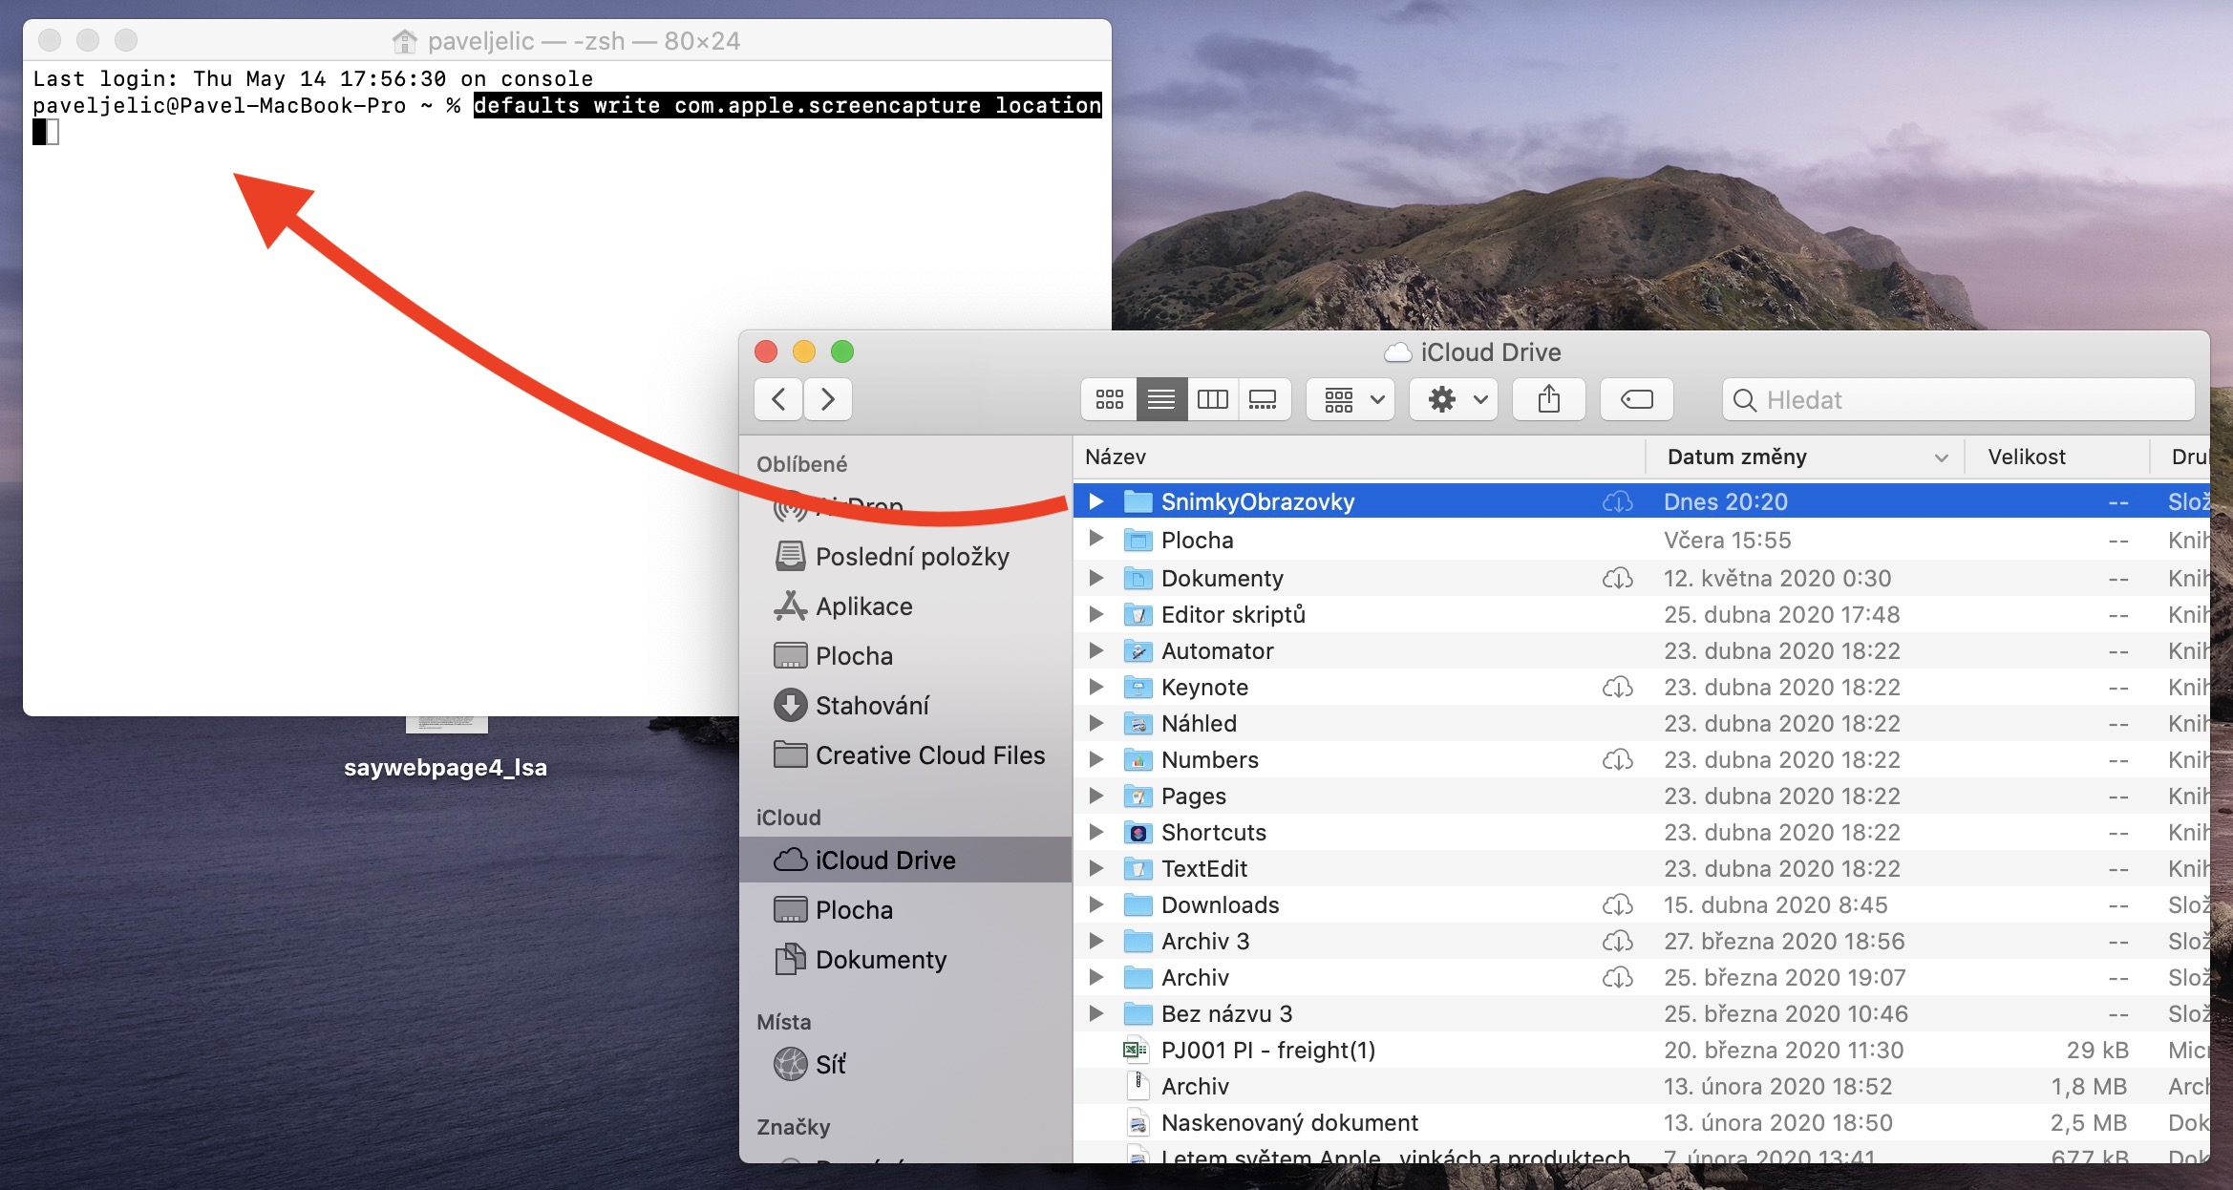2233x1190 pixels.
Task: Open Stahování in sidebar
Action: click(x=871, y=706)
